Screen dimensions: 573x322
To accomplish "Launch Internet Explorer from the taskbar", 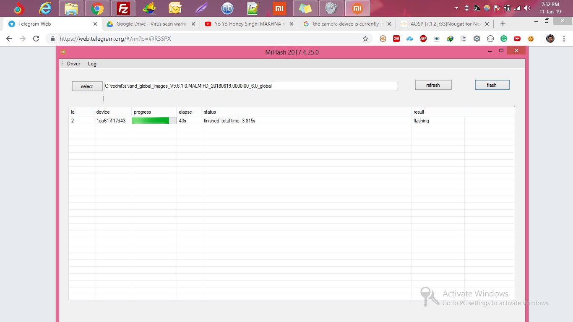I will (45, 8).
